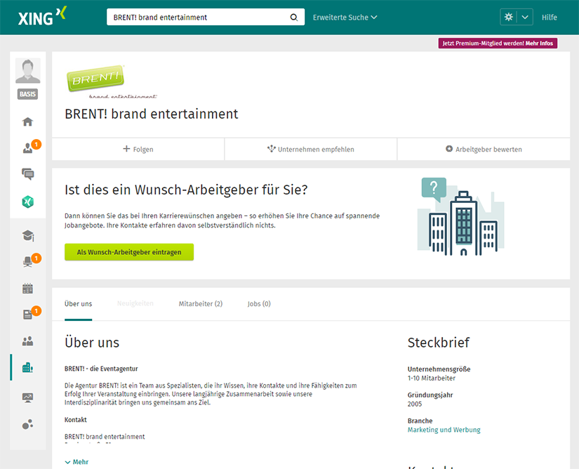Viewport: 579px width, 469px height.
Task: Open the Marketing und Werbung link
Action: (x=444, y=430)
